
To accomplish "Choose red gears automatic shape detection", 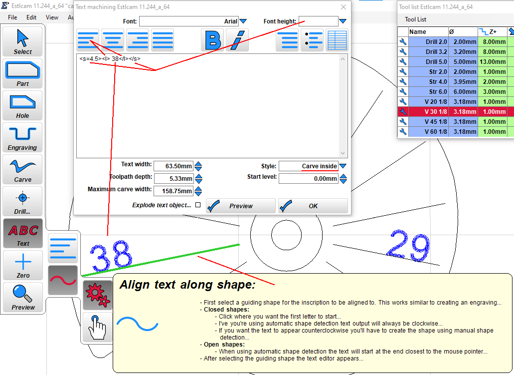I will pyautogui.click(x=97, y=295).
